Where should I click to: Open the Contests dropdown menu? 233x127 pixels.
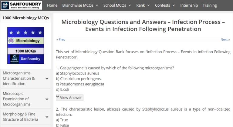pos(165,5)
